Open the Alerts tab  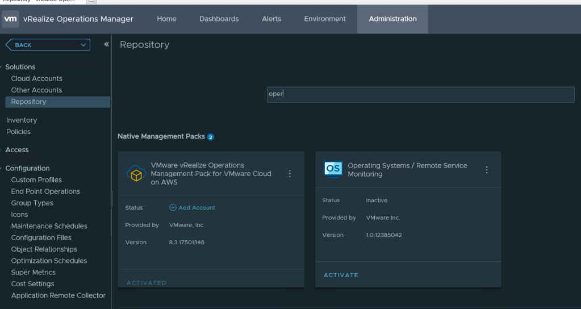271,19
